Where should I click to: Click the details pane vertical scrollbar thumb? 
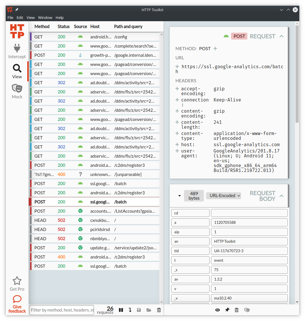tap(297, 74)
